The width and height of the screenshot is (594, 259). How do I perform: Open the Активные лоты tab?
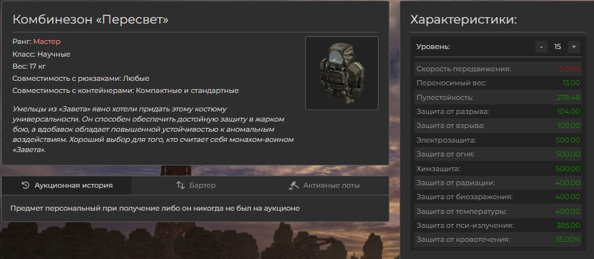(x=324, y=186)
